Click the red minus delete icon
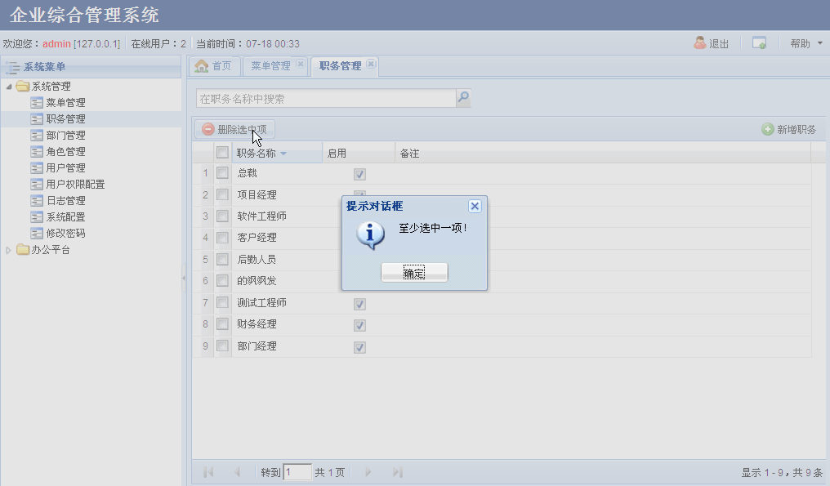This screenshot has width=830, height=486. click(x=208, y=129)
